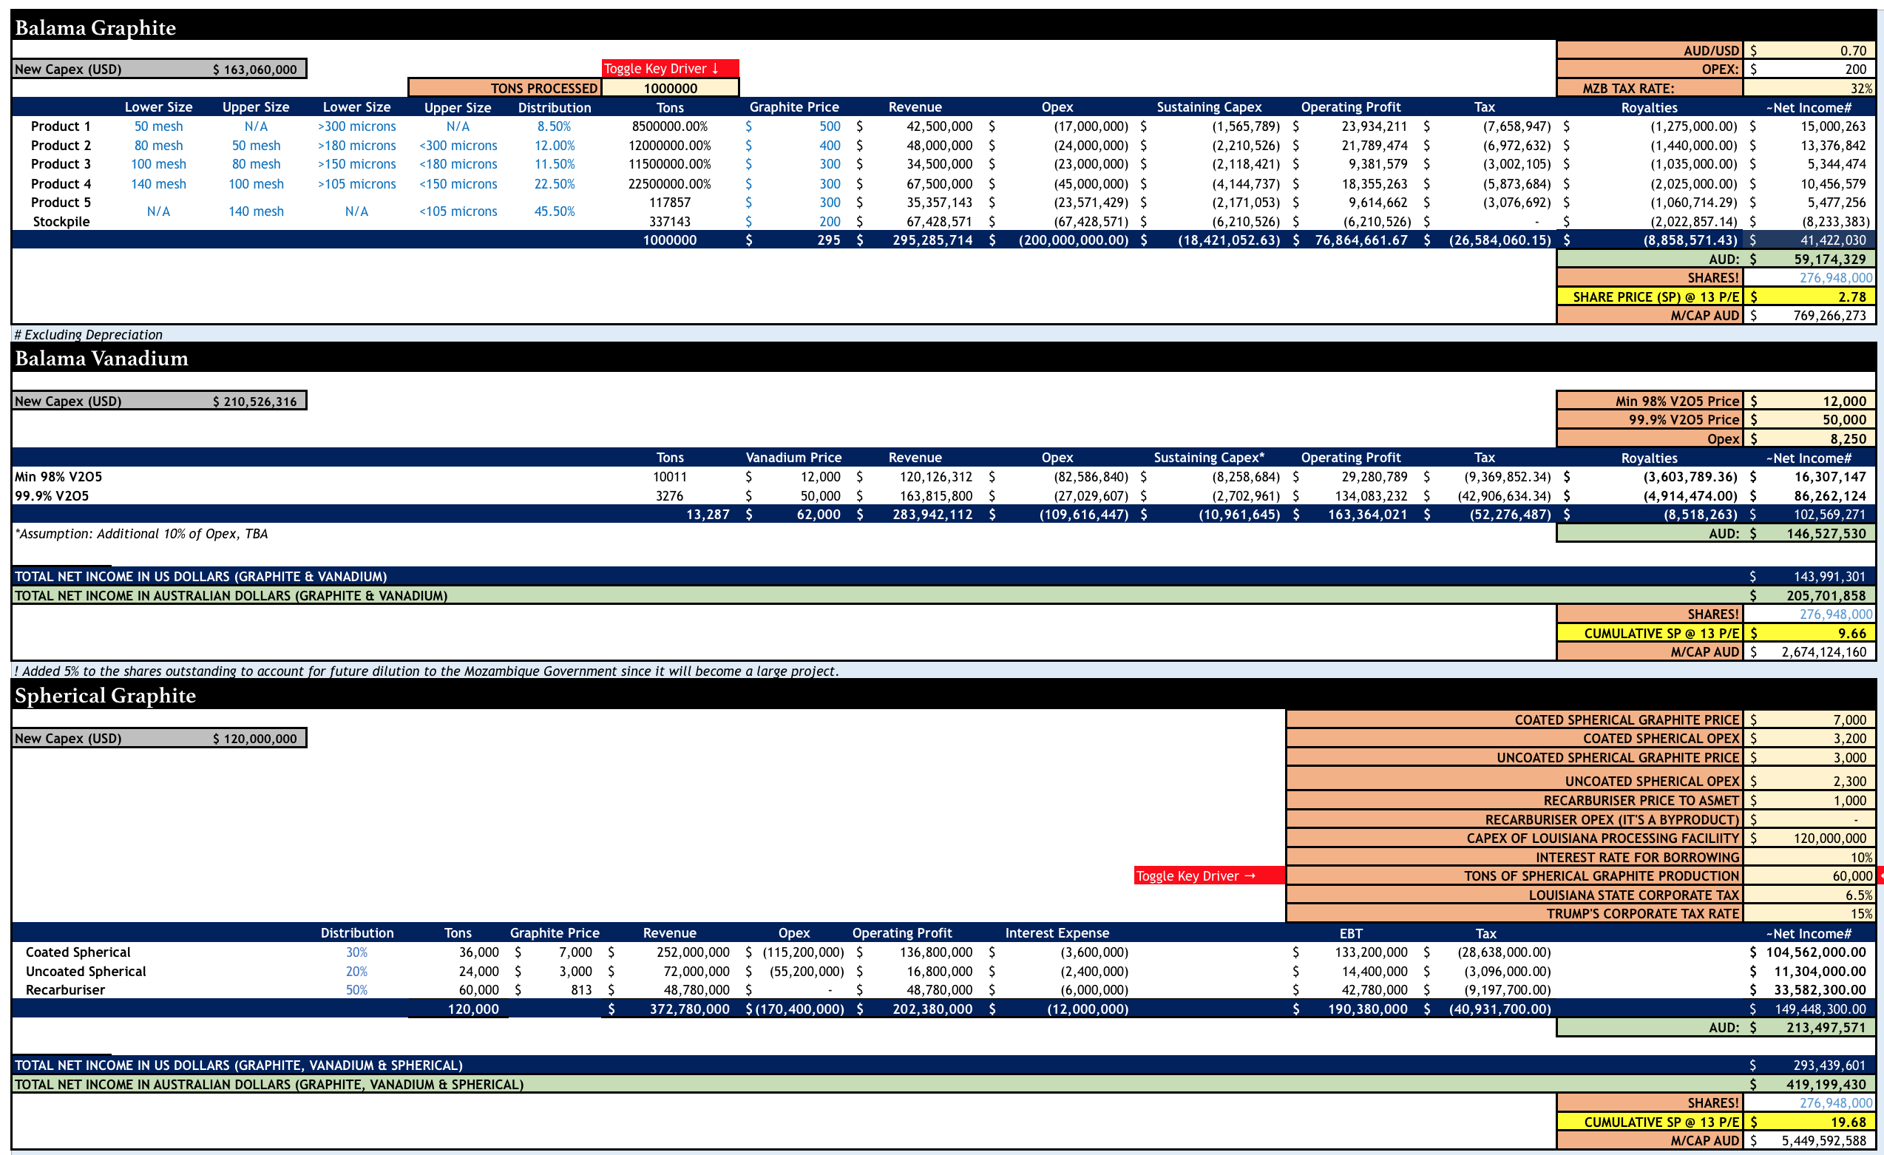Click Product 1 lower size 50 mesh

coord(158,126)
